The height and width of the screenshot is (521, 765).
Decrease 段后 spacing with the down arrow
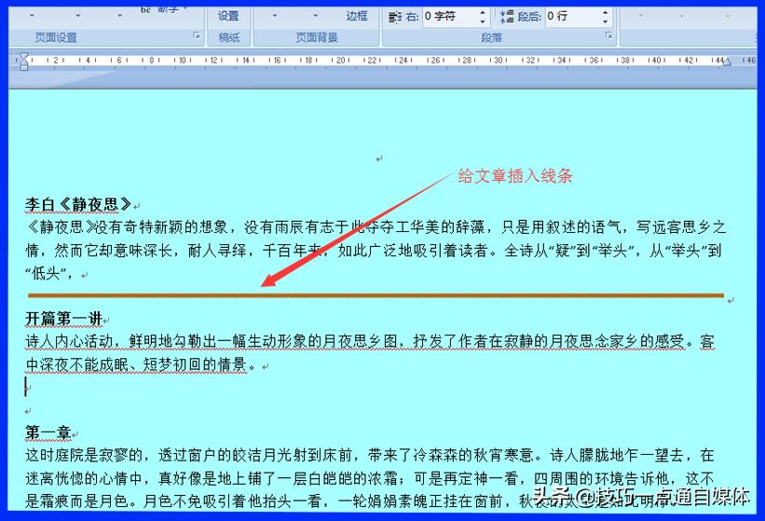(605, 21)
